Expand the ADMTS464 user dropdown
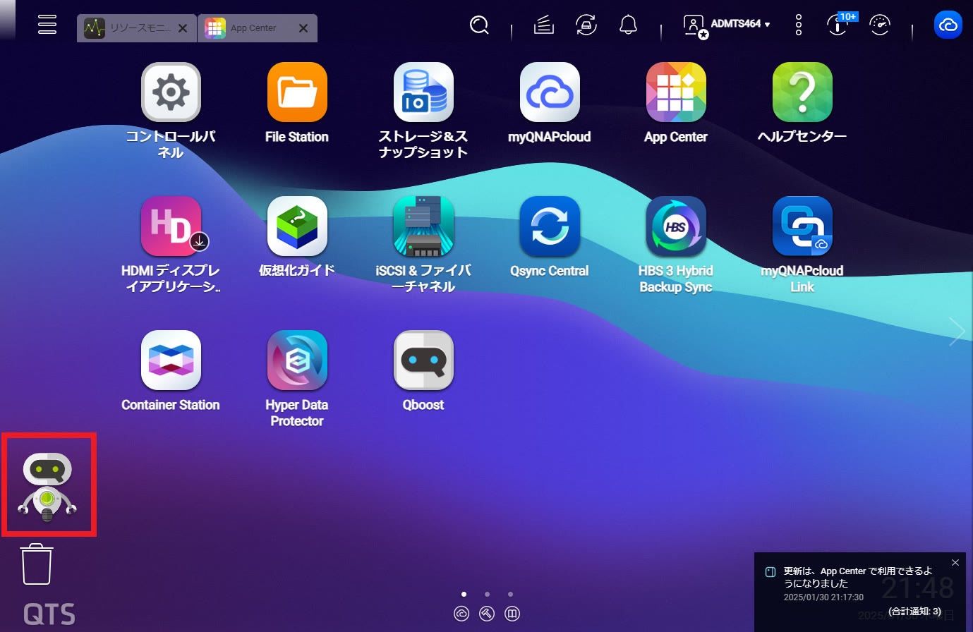973x632 pixels. 740,24
